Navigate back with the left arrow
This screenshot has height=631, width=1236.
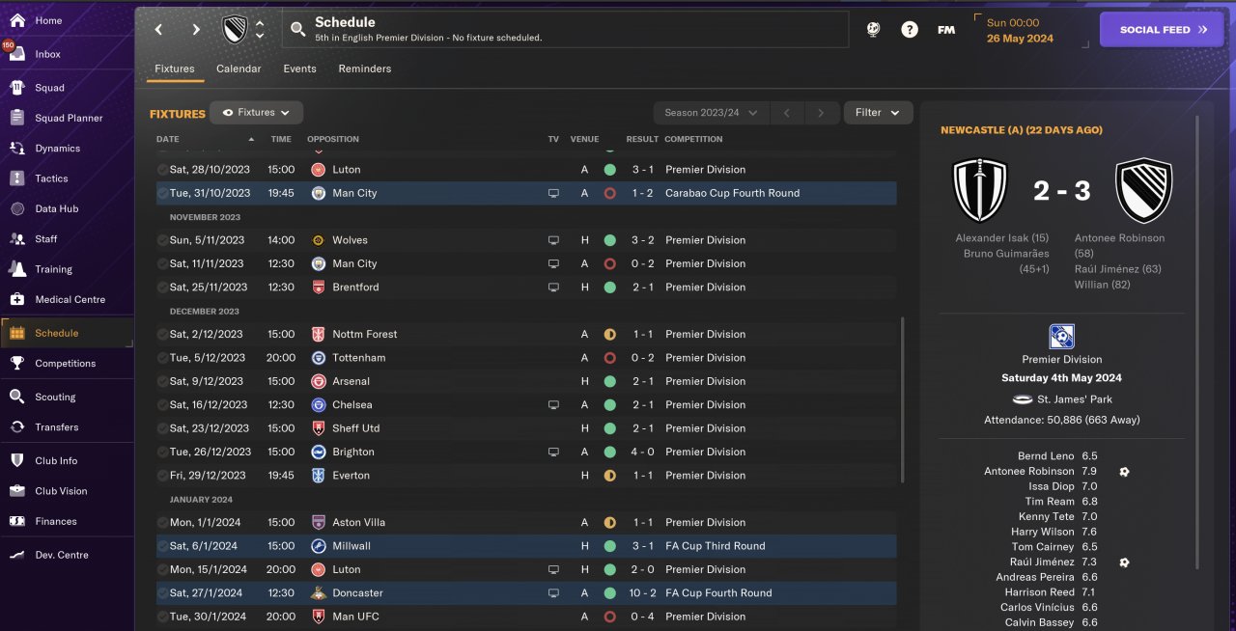coord(159,30)
